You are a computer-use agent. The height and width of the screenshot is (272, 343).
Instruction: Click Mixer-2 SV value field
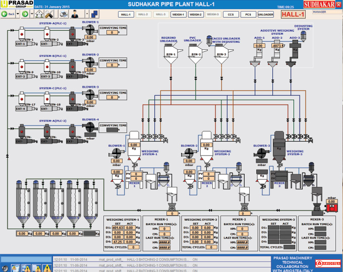click(x=209, y=178)
